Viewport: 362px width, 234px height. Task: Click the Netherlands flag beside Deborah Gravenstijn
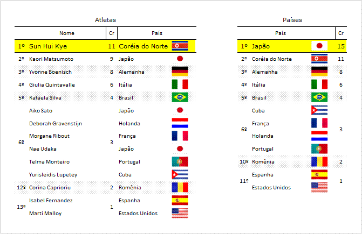coord(180,123)
